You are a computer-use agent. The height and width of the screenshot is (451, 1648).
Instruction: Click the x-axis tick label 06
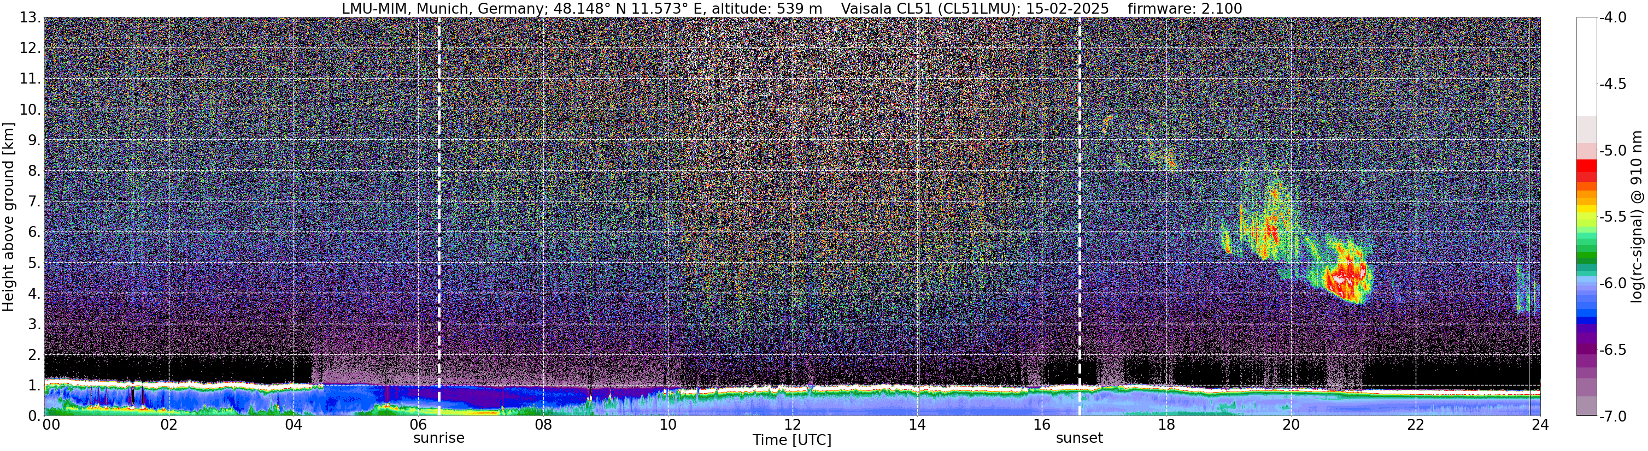point(418,425)
